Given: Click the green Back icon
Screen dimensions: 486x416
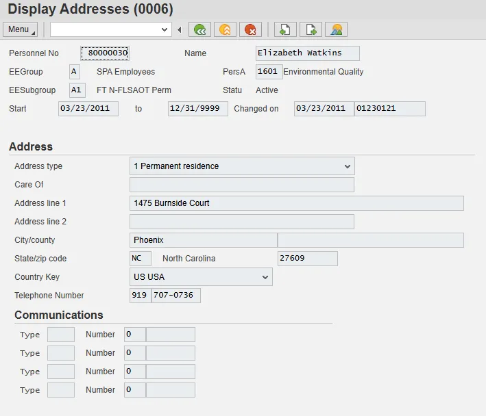Looking at the screenshot, I should pyautogui.click(x=199, y=29).
